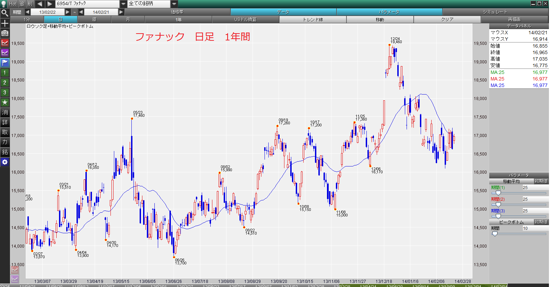Click the 力 sidebar icon
551x287 pixels.
coord(5,142)
